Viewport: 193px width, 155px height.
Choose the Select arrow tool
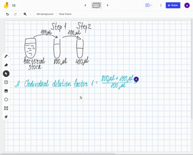pos(6,73)
